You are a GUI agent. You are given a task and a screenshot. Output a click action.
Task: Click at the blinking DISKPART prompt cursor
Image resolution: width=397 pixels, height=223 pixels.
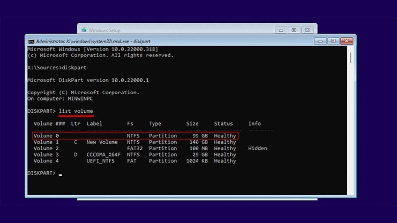click(x=60, y=174)
